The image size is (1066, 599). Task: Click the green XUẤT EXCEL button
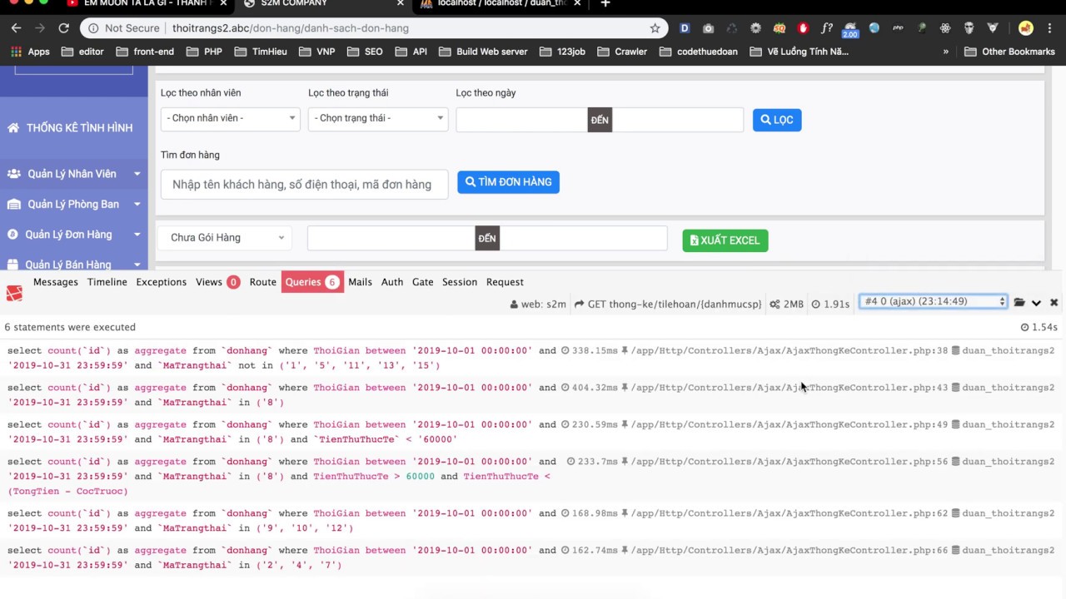point(725,240)
